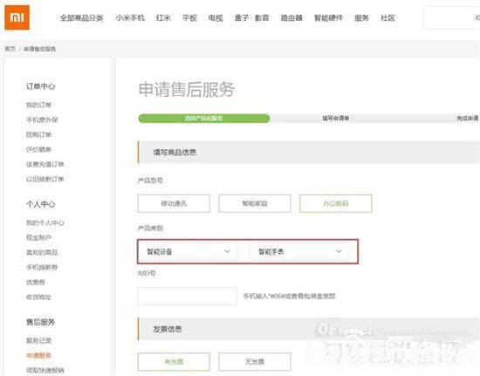Choose the 移动通讯 product type
The width and height of the screenshot is (480, 376).
coord(174,203)
